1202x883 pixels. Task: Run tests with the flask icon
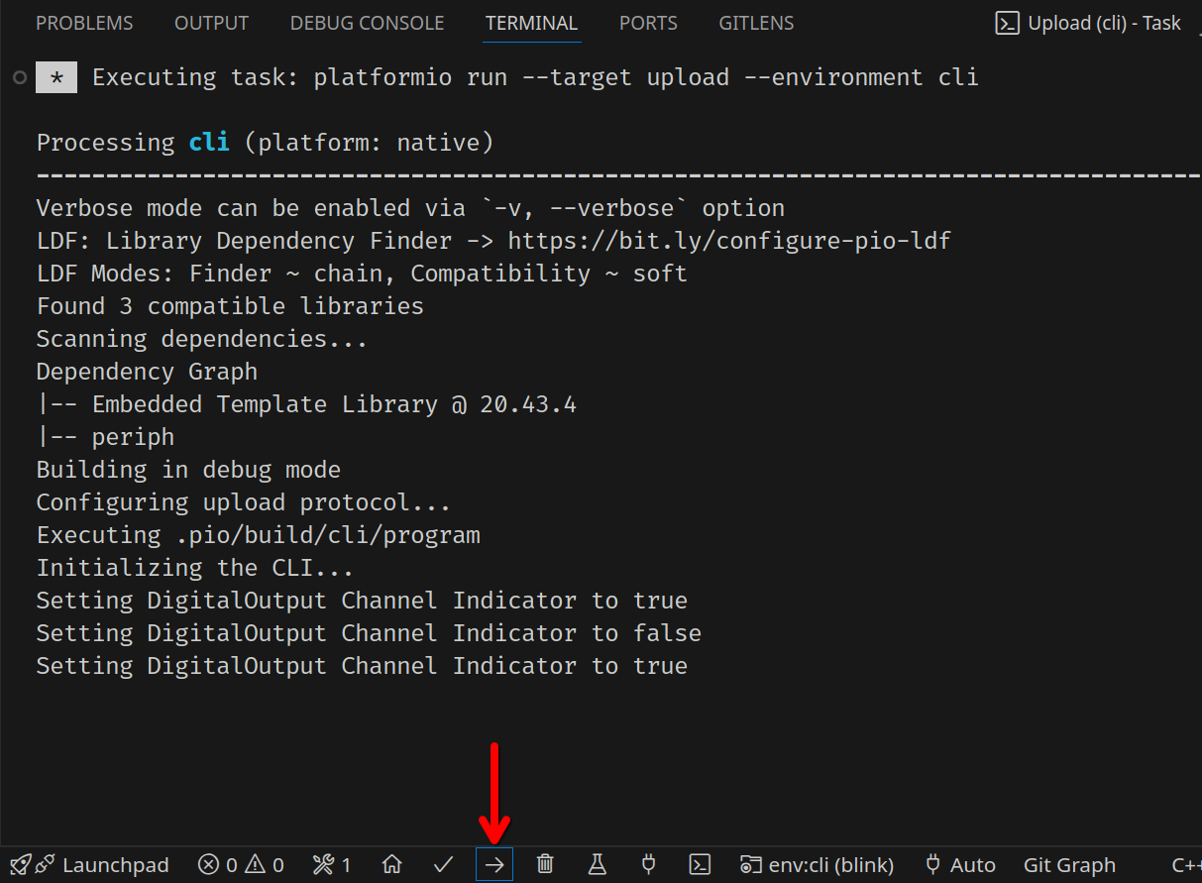pos(597,864)
